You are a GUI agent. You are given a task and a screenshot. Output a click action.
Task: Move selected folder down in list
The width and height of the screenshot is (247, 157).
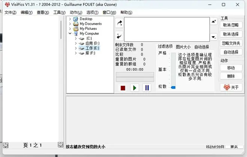(x=214, y=37)
